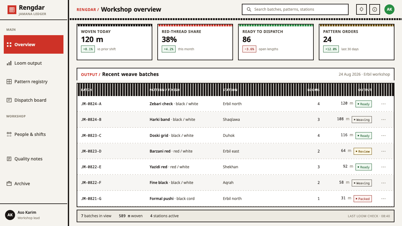Open more options for batch JM-0824-A
This screenshot has height=226, width=402.
click(x=383, y=104)
